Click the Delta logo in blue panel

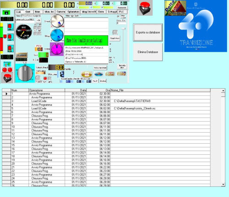tap(175, 8)
